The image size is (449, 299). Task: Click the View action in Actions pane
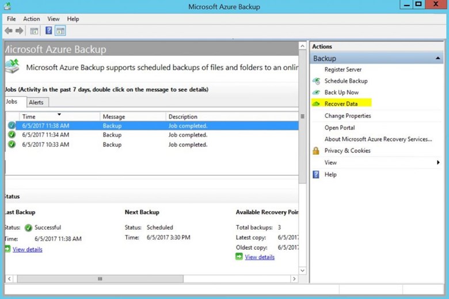330,163
